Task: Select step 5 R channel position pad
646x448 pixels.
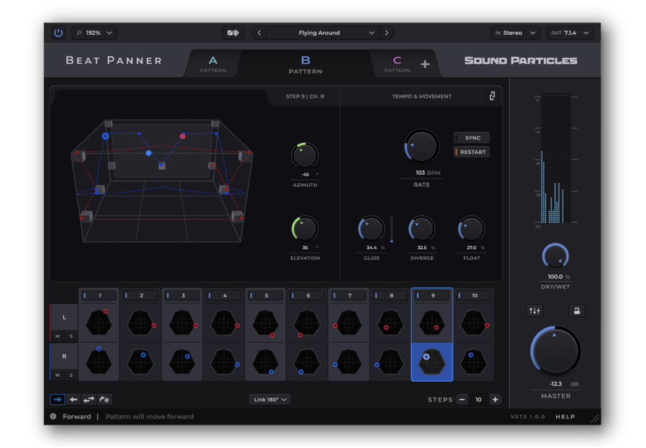Action: [265, 362]
